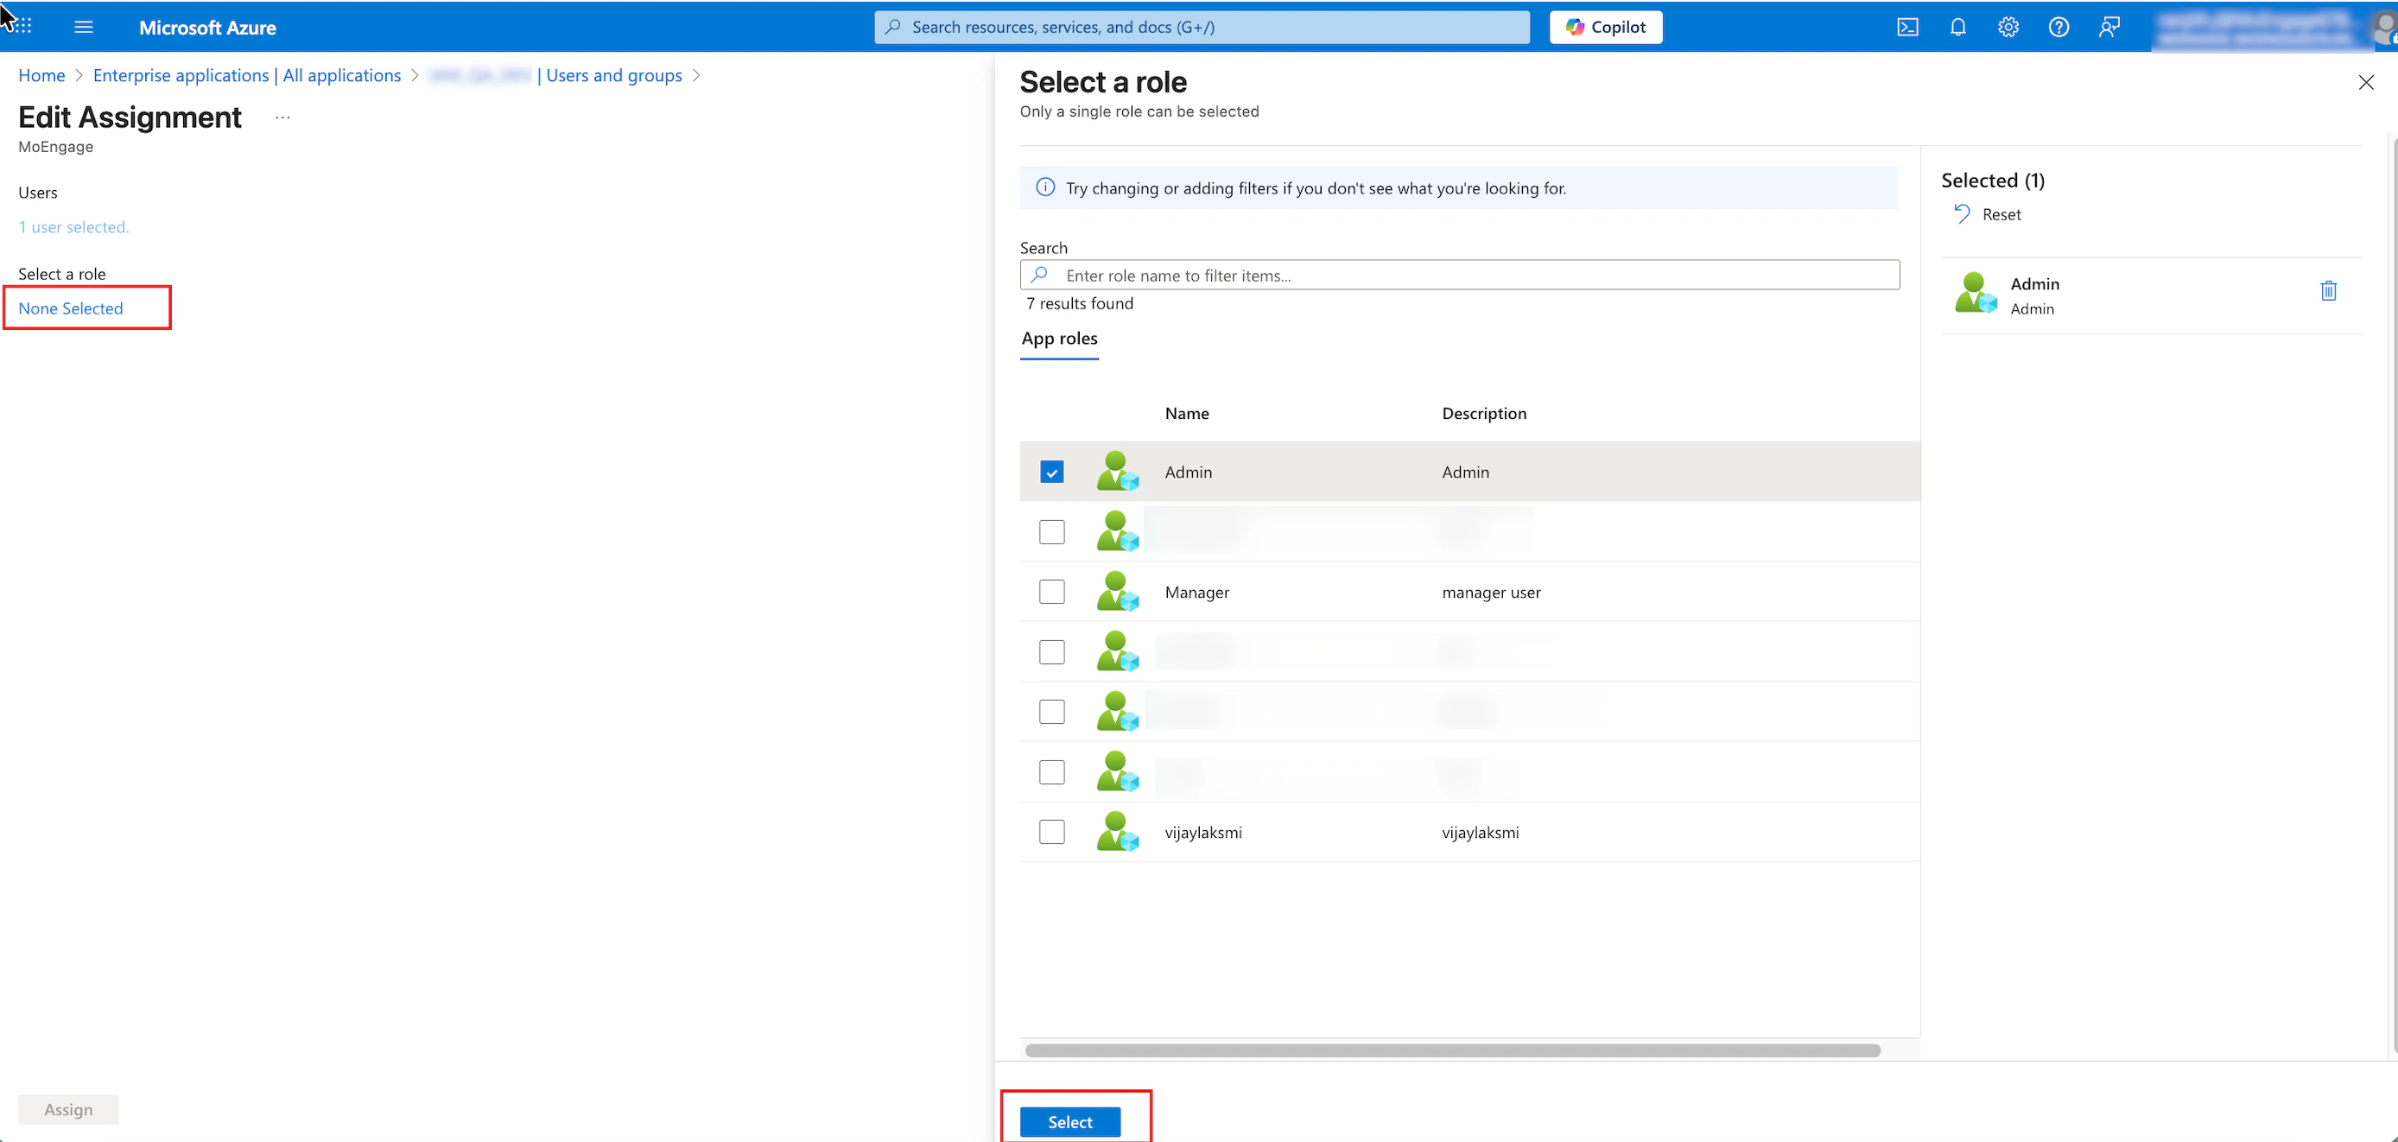2398x1142 pixels.
Task: Click the Reset undo icon
Action: pos(1963,214)
